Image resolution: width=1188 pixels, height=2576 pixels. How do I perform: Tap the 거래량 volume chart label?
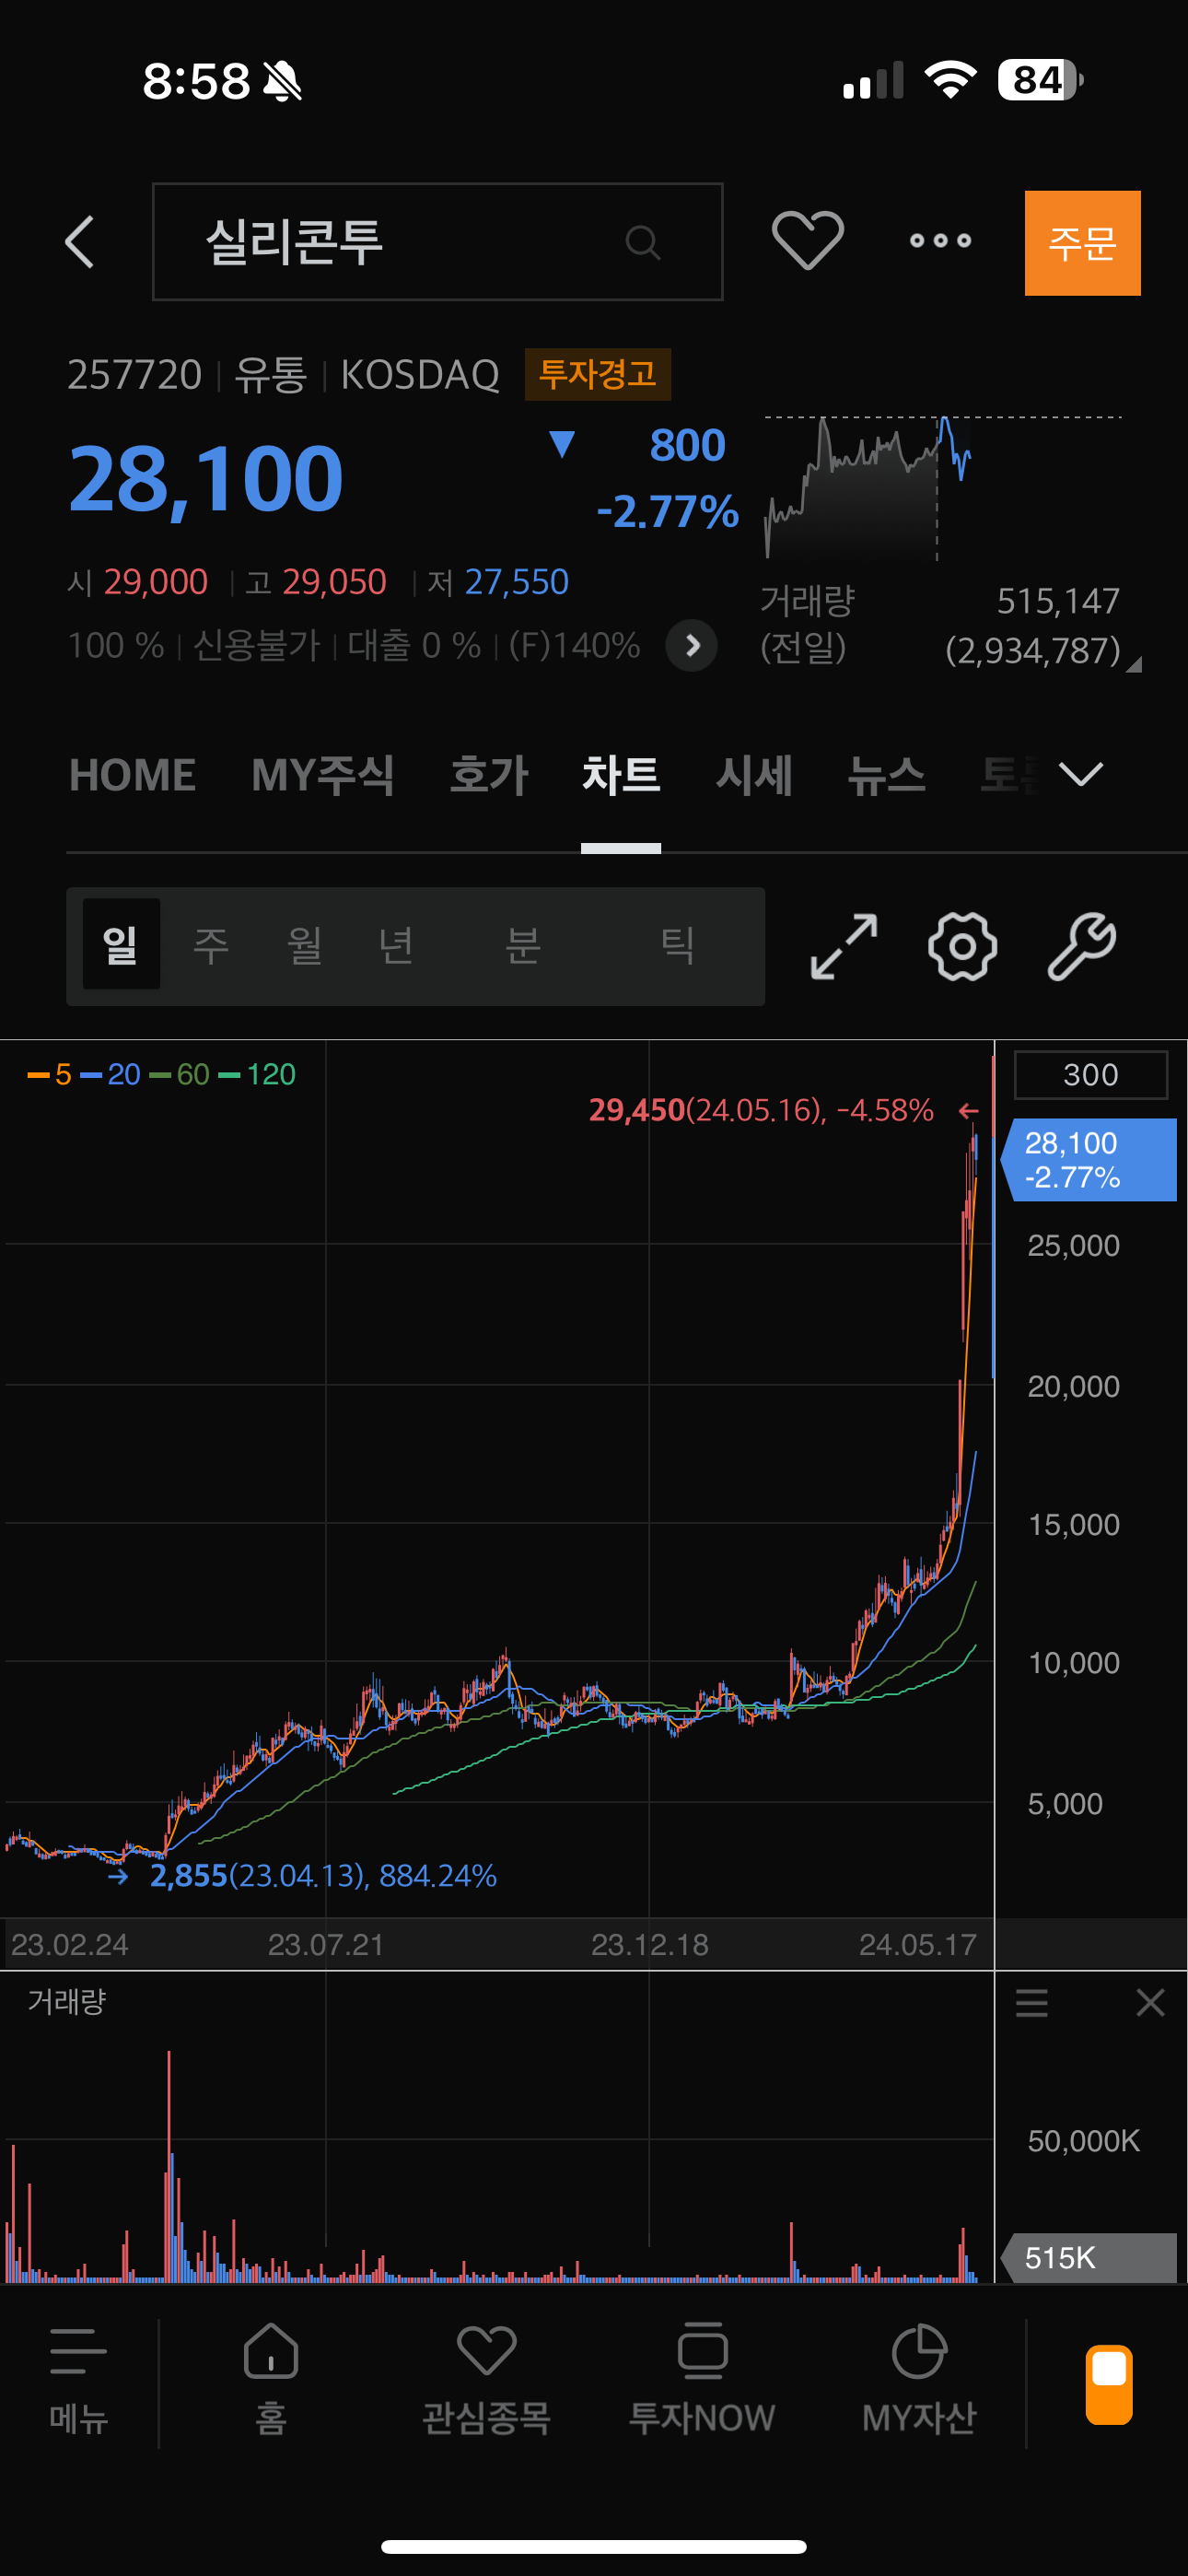click(66, 2002)
